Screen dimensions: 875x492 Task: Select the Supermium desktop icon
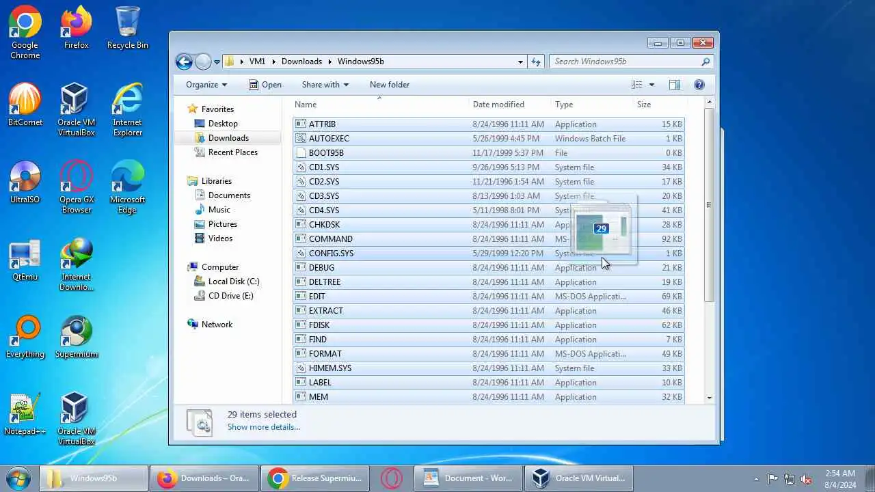(x=76, y=338)
